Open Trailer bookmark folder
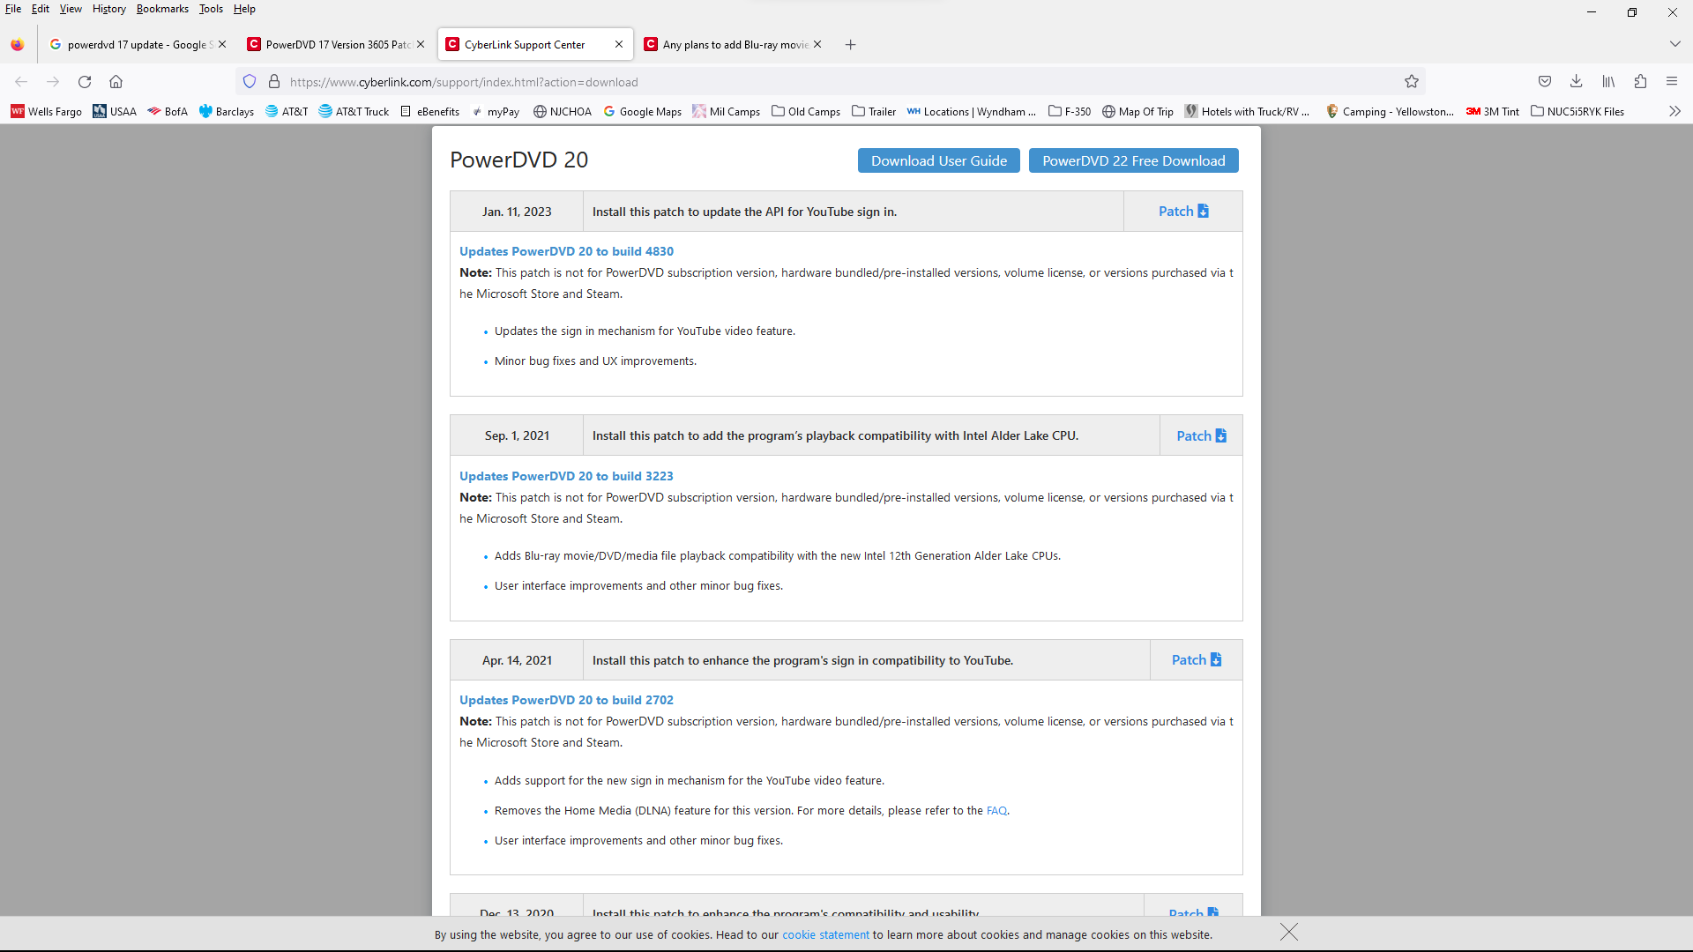 pos(874,112)
